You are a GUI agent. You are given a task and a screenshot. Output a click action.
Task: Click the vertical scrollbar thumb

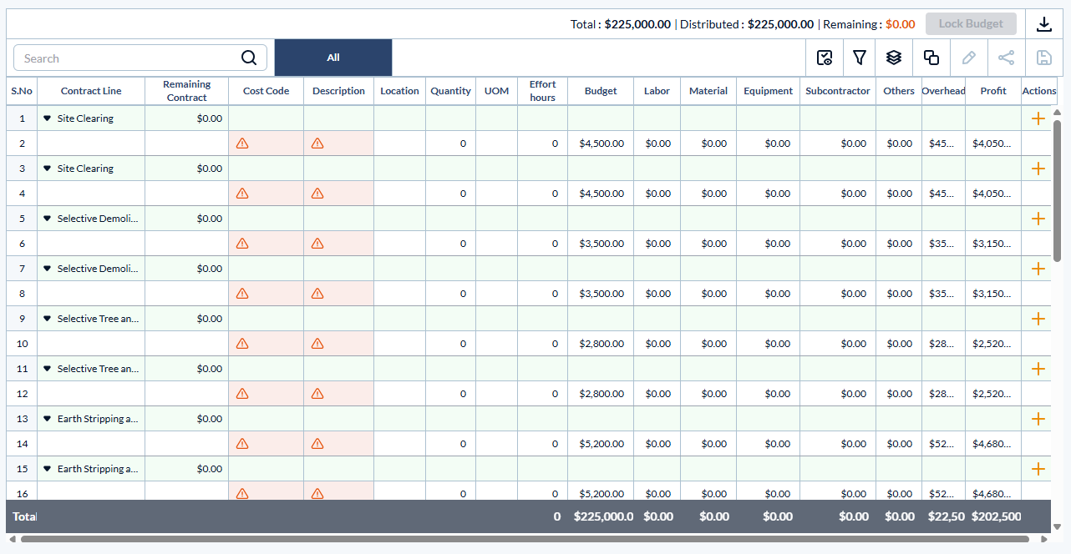(1057, 192)
